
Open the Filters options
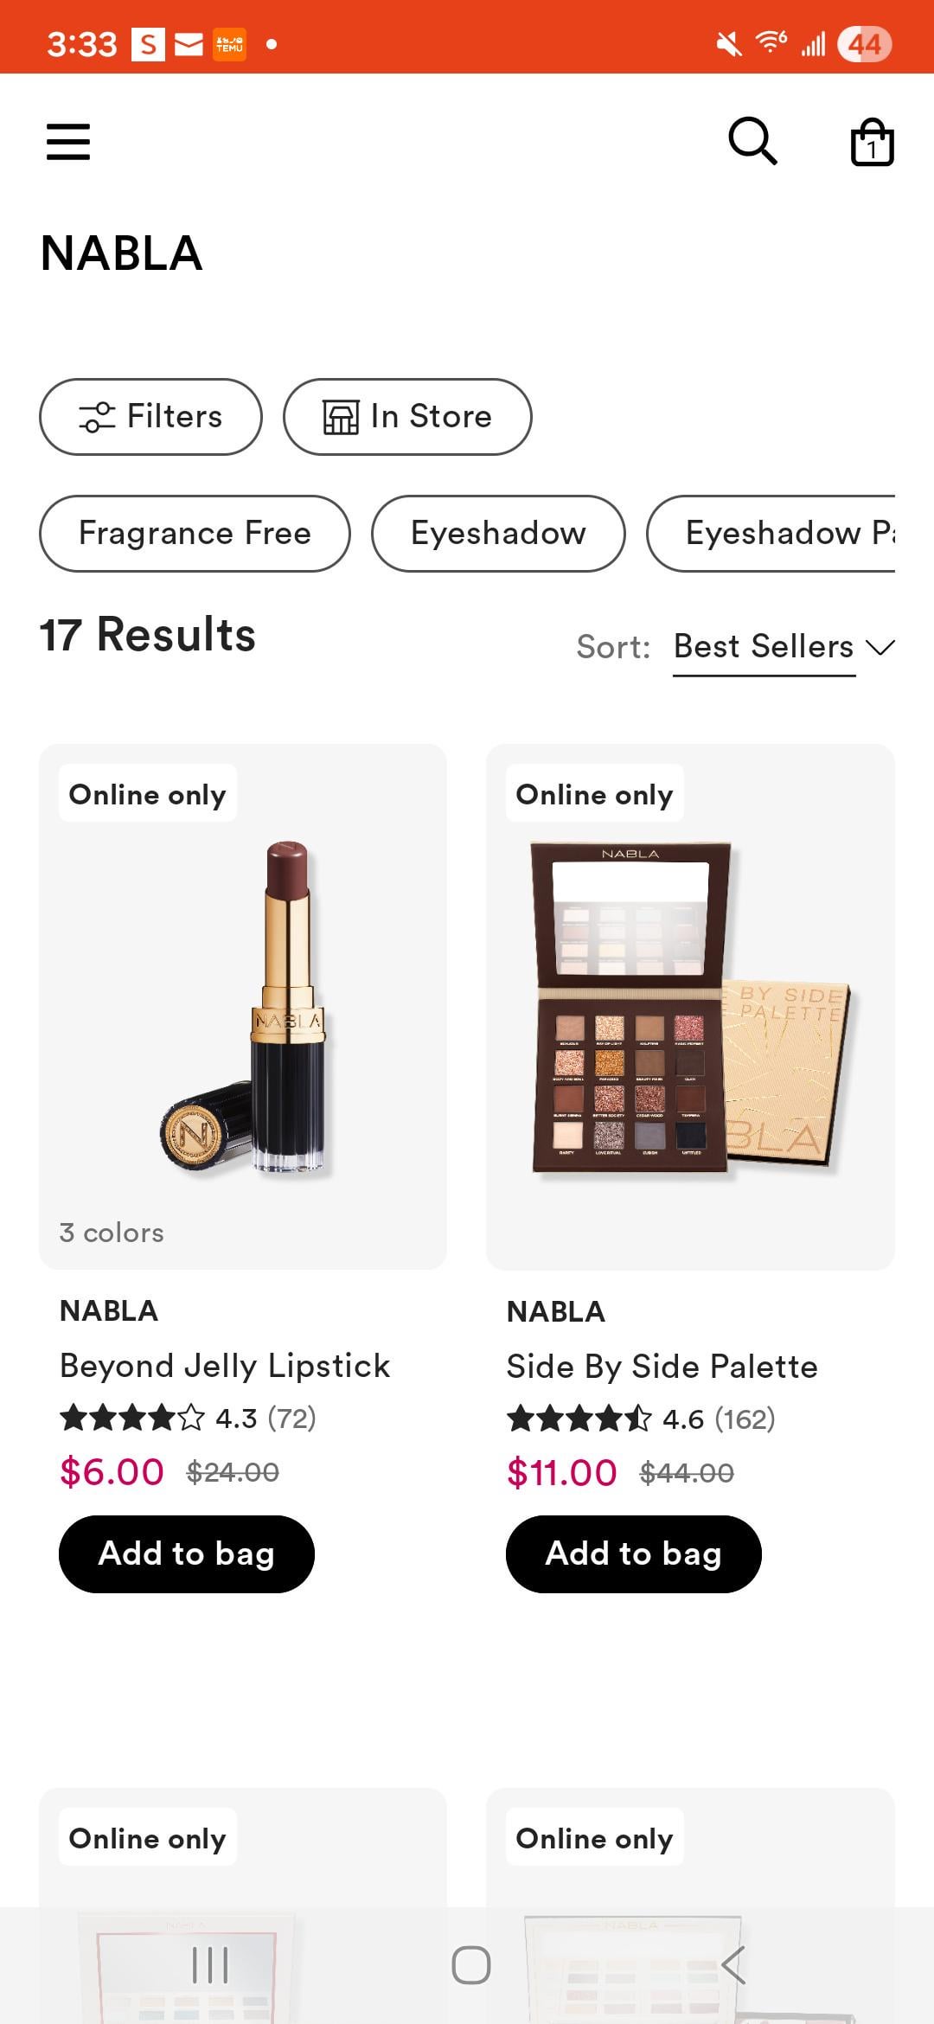(x=150, y=417)
